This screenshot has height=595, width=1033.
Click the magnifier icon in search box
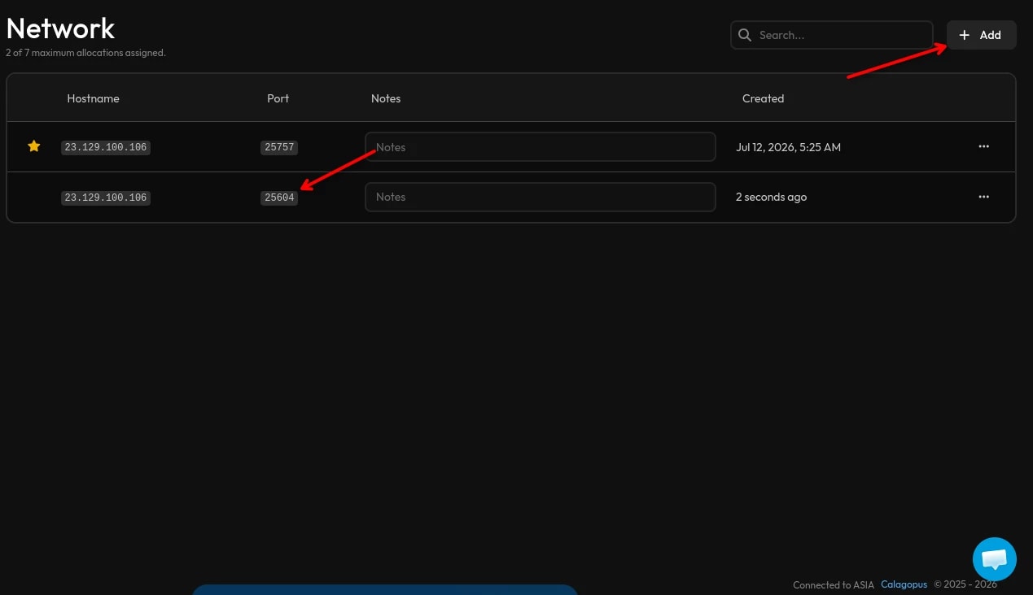[745, 35]
